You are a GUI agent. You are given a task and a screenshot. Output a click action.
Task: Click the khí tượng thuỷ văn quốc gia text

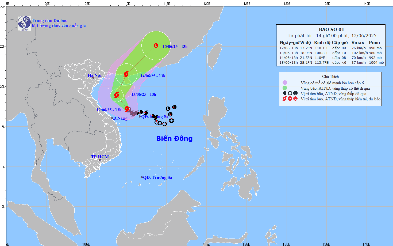coord(59,26)
